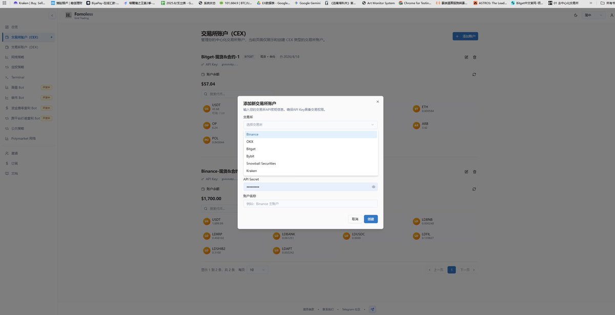This screenshot has width=615, height=315.
Task: Open the language selector dropdown in header
Action: click(594, 15)
